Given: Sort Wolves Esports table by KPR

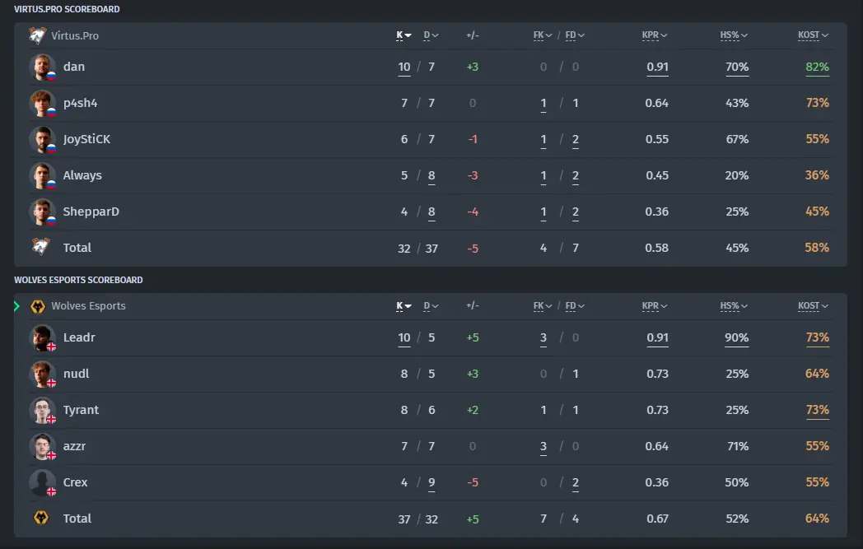Looking at the screenshot, I should [655, 306].
